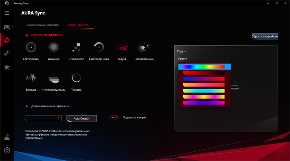Image resolution: width=290 pixels, height=161 pixels.
Task: Choose the green-cyan-green gradient pattern
Action: click(204, 91)
